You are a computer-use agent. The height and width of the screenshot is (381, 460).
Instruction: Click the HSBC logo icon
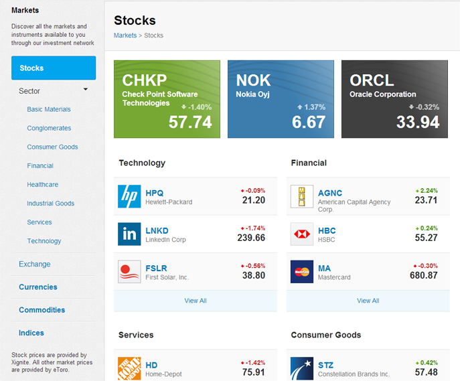[x=302, y=234]
